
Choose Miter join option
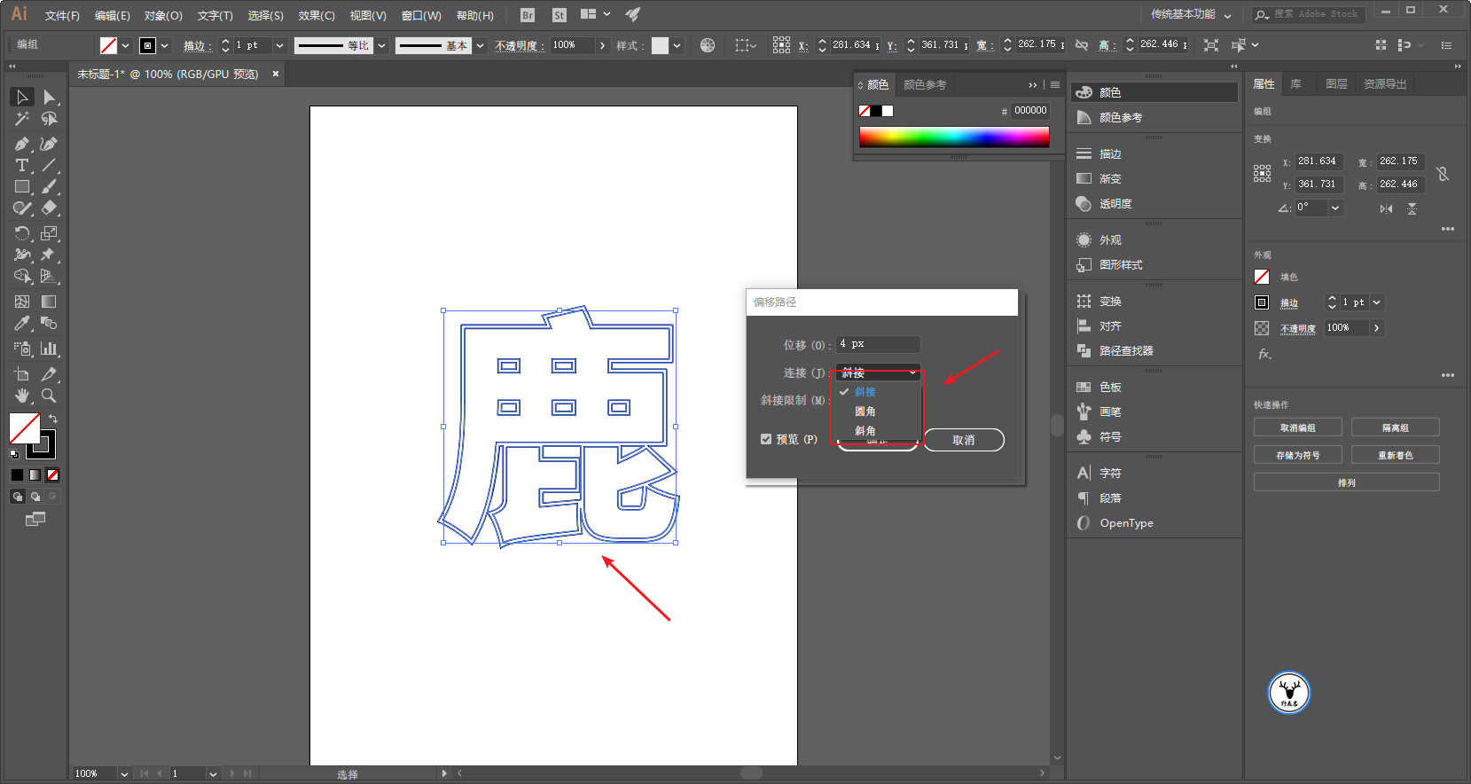coord(865,392)
